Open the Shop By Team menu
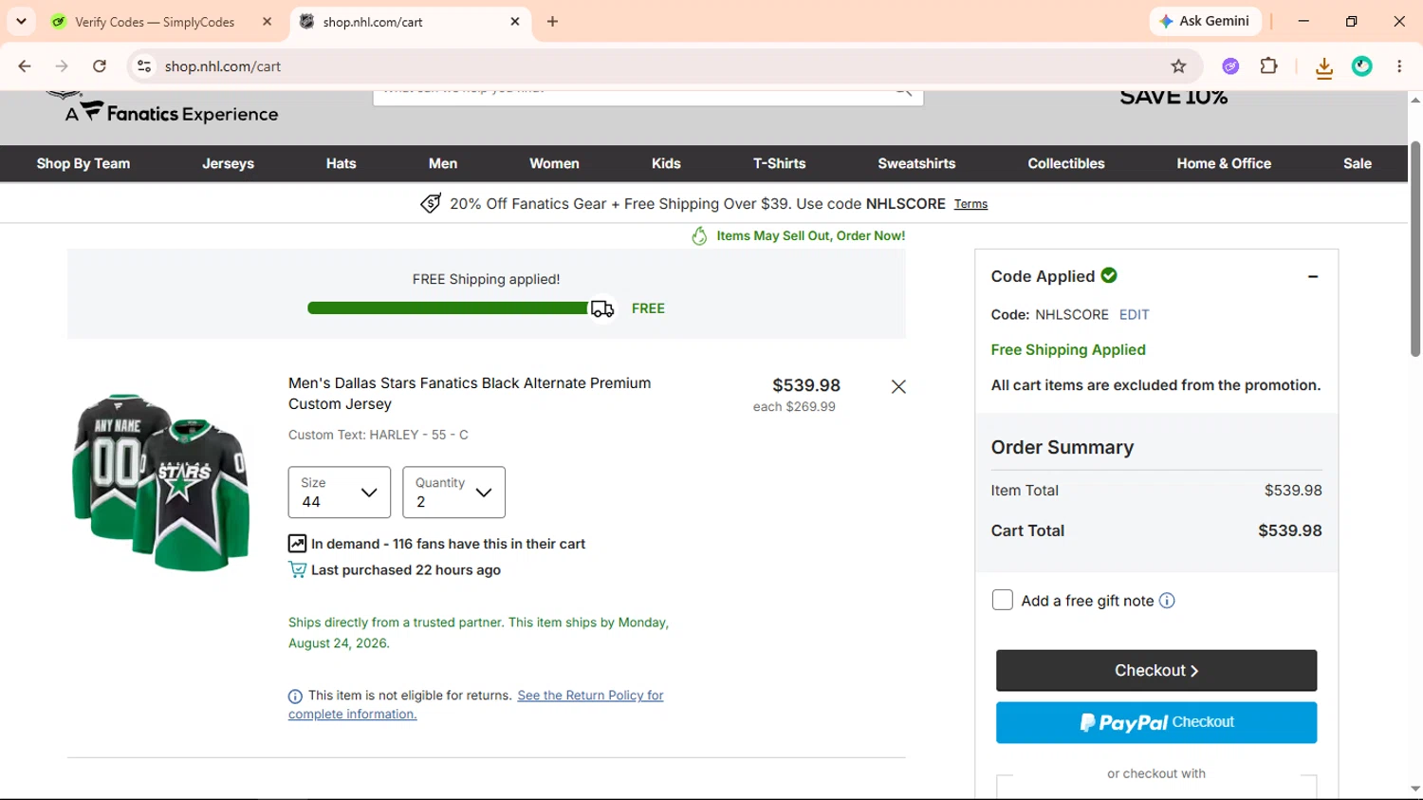 pyautogui.click(x=83, y=163)
